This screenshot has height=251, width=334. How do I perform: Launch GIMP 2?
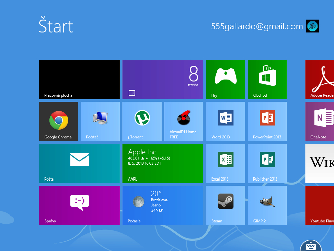[x=267, y=205]
